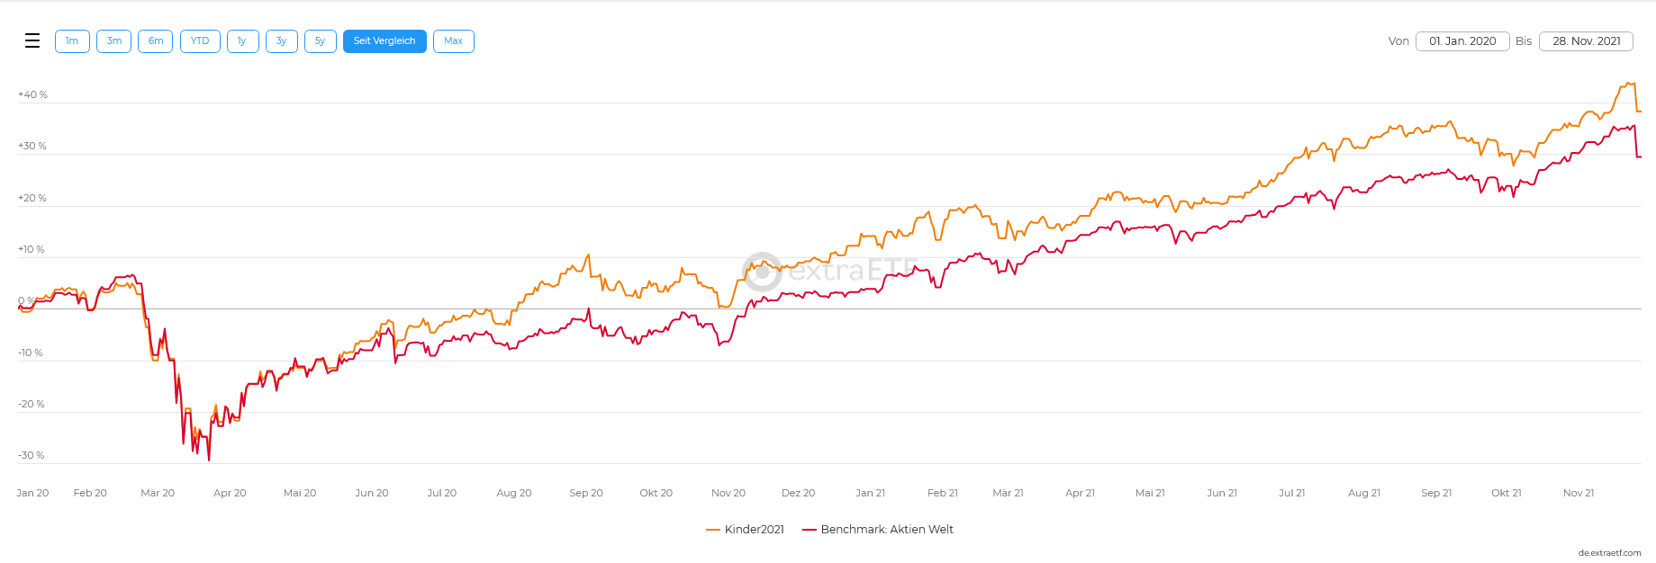This screenshot has width=1656, height=563.
Task: Select the 1y time range
Action: 242,41
